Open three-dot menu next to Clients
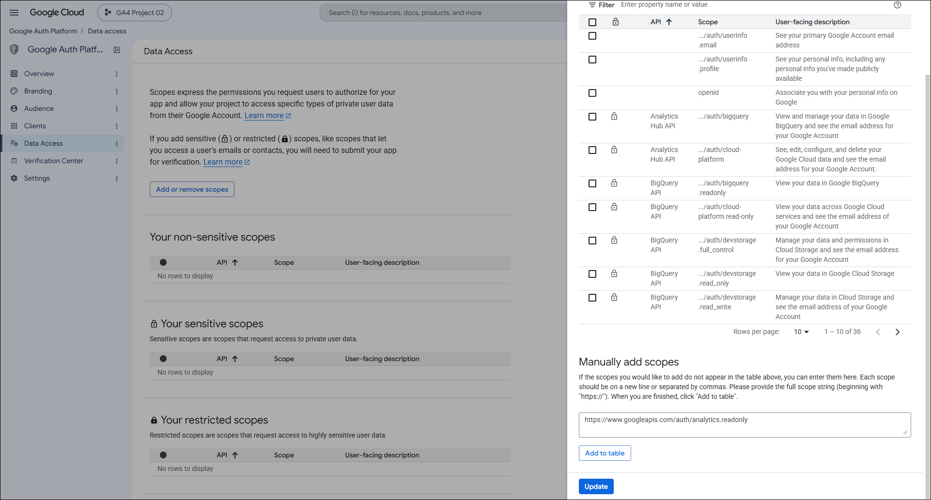 [x=117, y=126]
